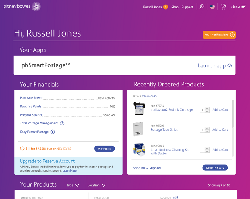Open Shop Ink & Supplies link
250x199 pixels.
[x=147, y=168]
